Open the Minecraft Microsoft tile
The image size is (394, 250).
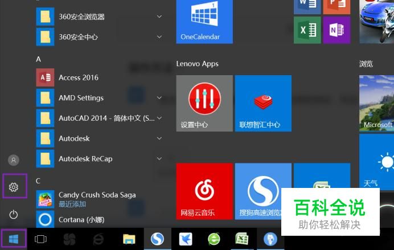pyautogui.click(x=377, y=103)
